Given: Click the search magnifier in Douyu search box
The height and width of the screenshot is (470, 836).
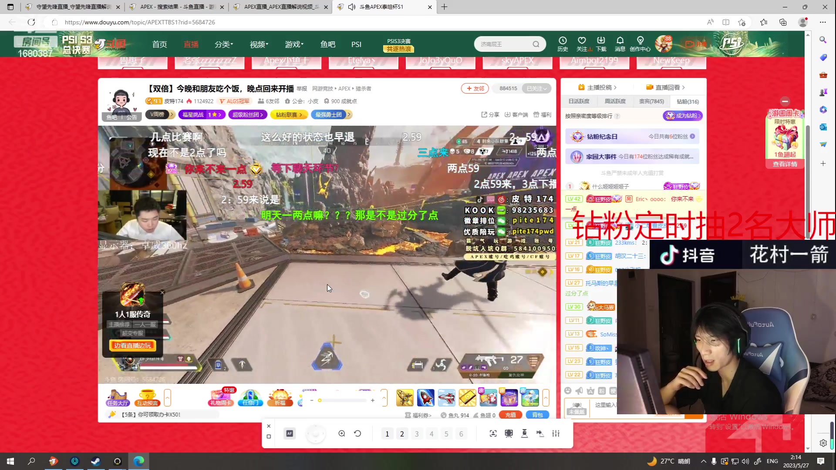Looking at the screenshot, I should (536, 44).
